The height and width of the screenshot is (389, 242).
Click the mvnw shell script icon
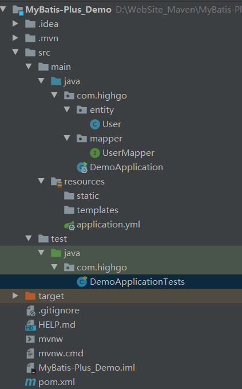click(30, 339)
